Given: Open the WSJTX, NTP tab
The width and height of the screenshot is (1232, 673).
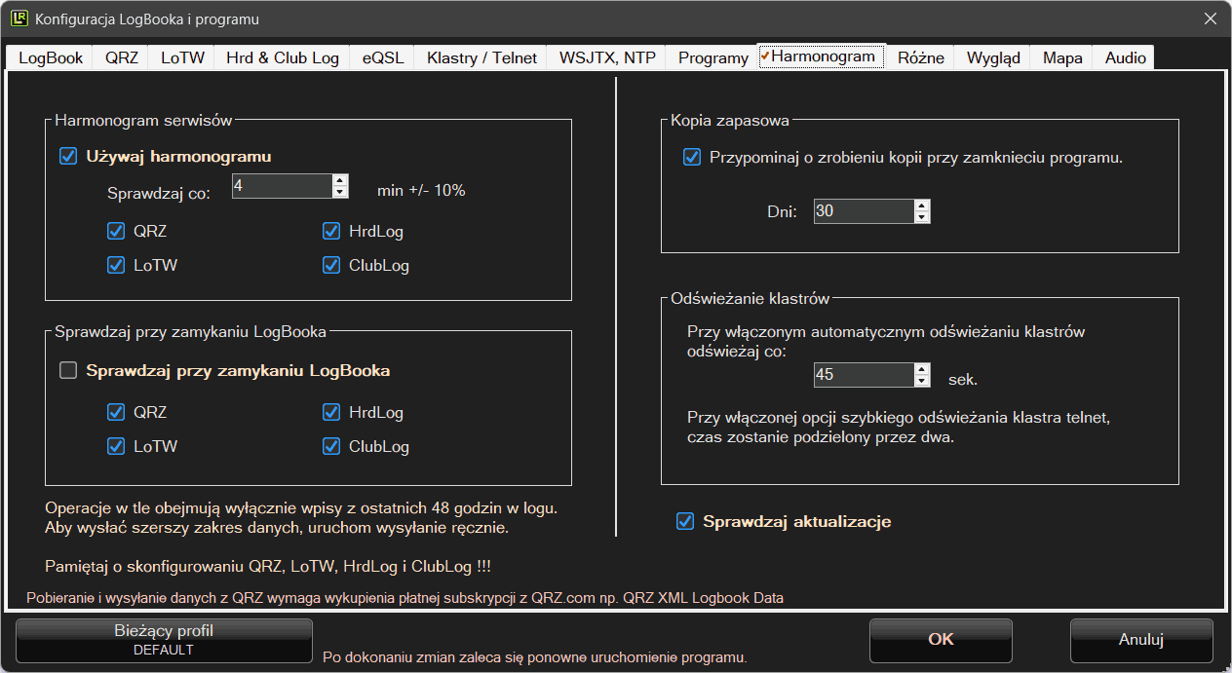Looking at the screenshot, I should pyautogui.click(x=607, y=57).
